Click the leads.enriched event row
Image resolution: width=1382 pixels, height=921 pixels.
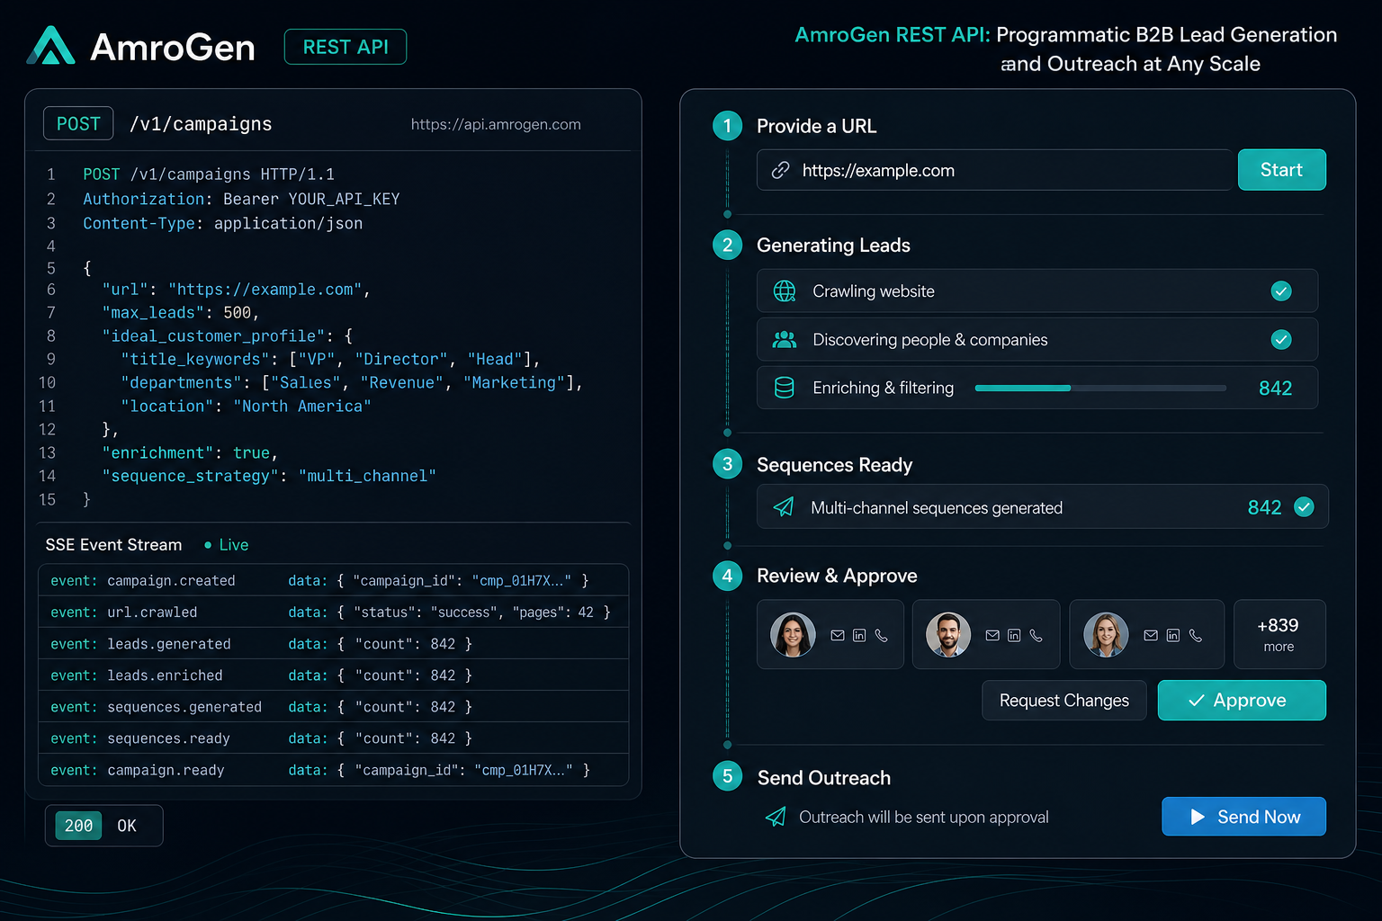pyautogui.click(x=333, y=675)
